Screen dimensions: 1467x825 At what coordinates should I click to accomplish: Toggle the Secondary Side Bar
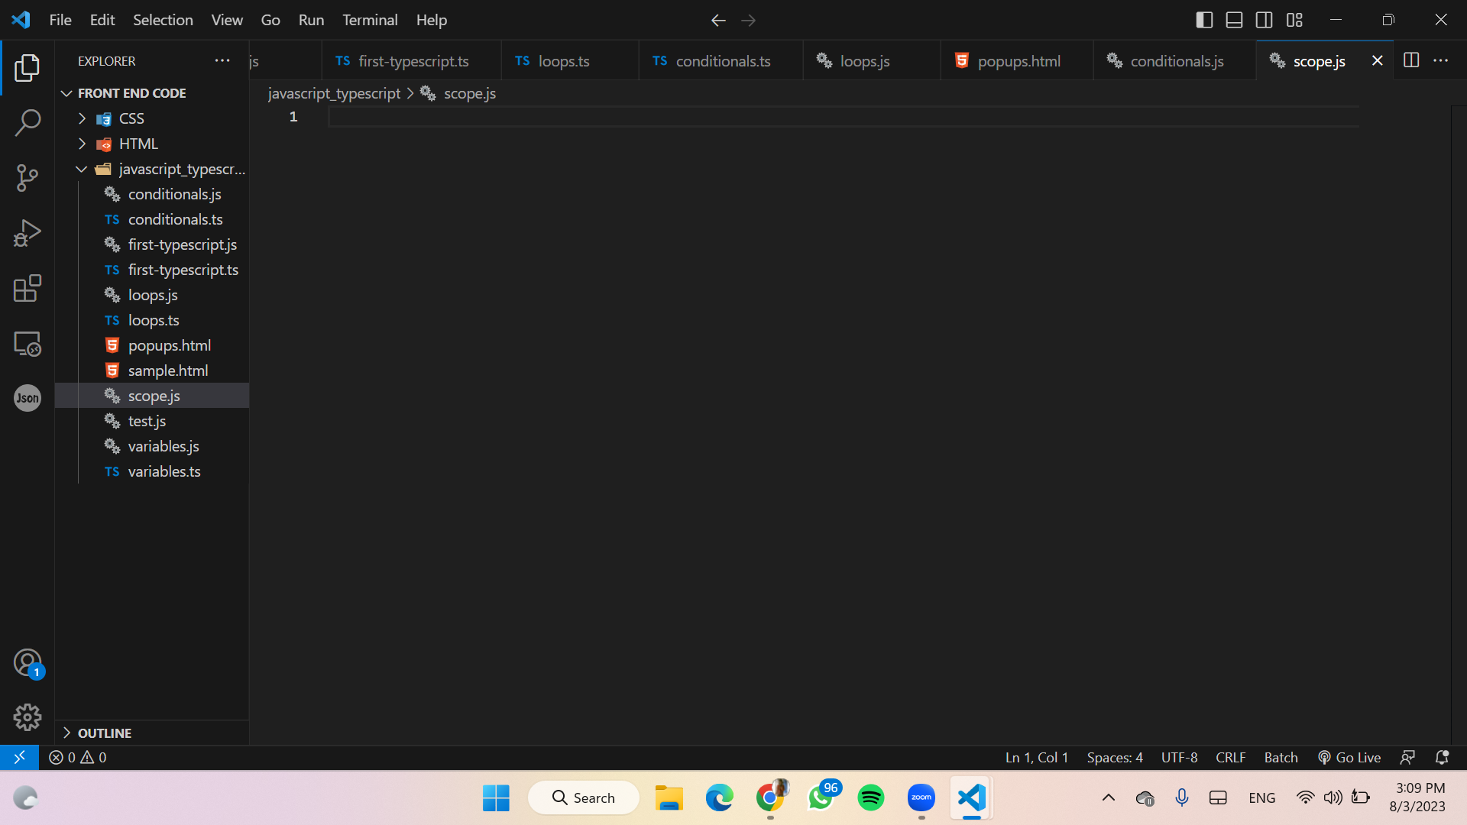point(1265,20)
